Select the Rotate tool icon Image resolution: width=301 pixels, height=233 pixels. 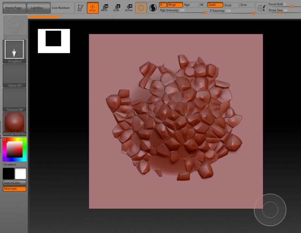(x=129, y=8)
